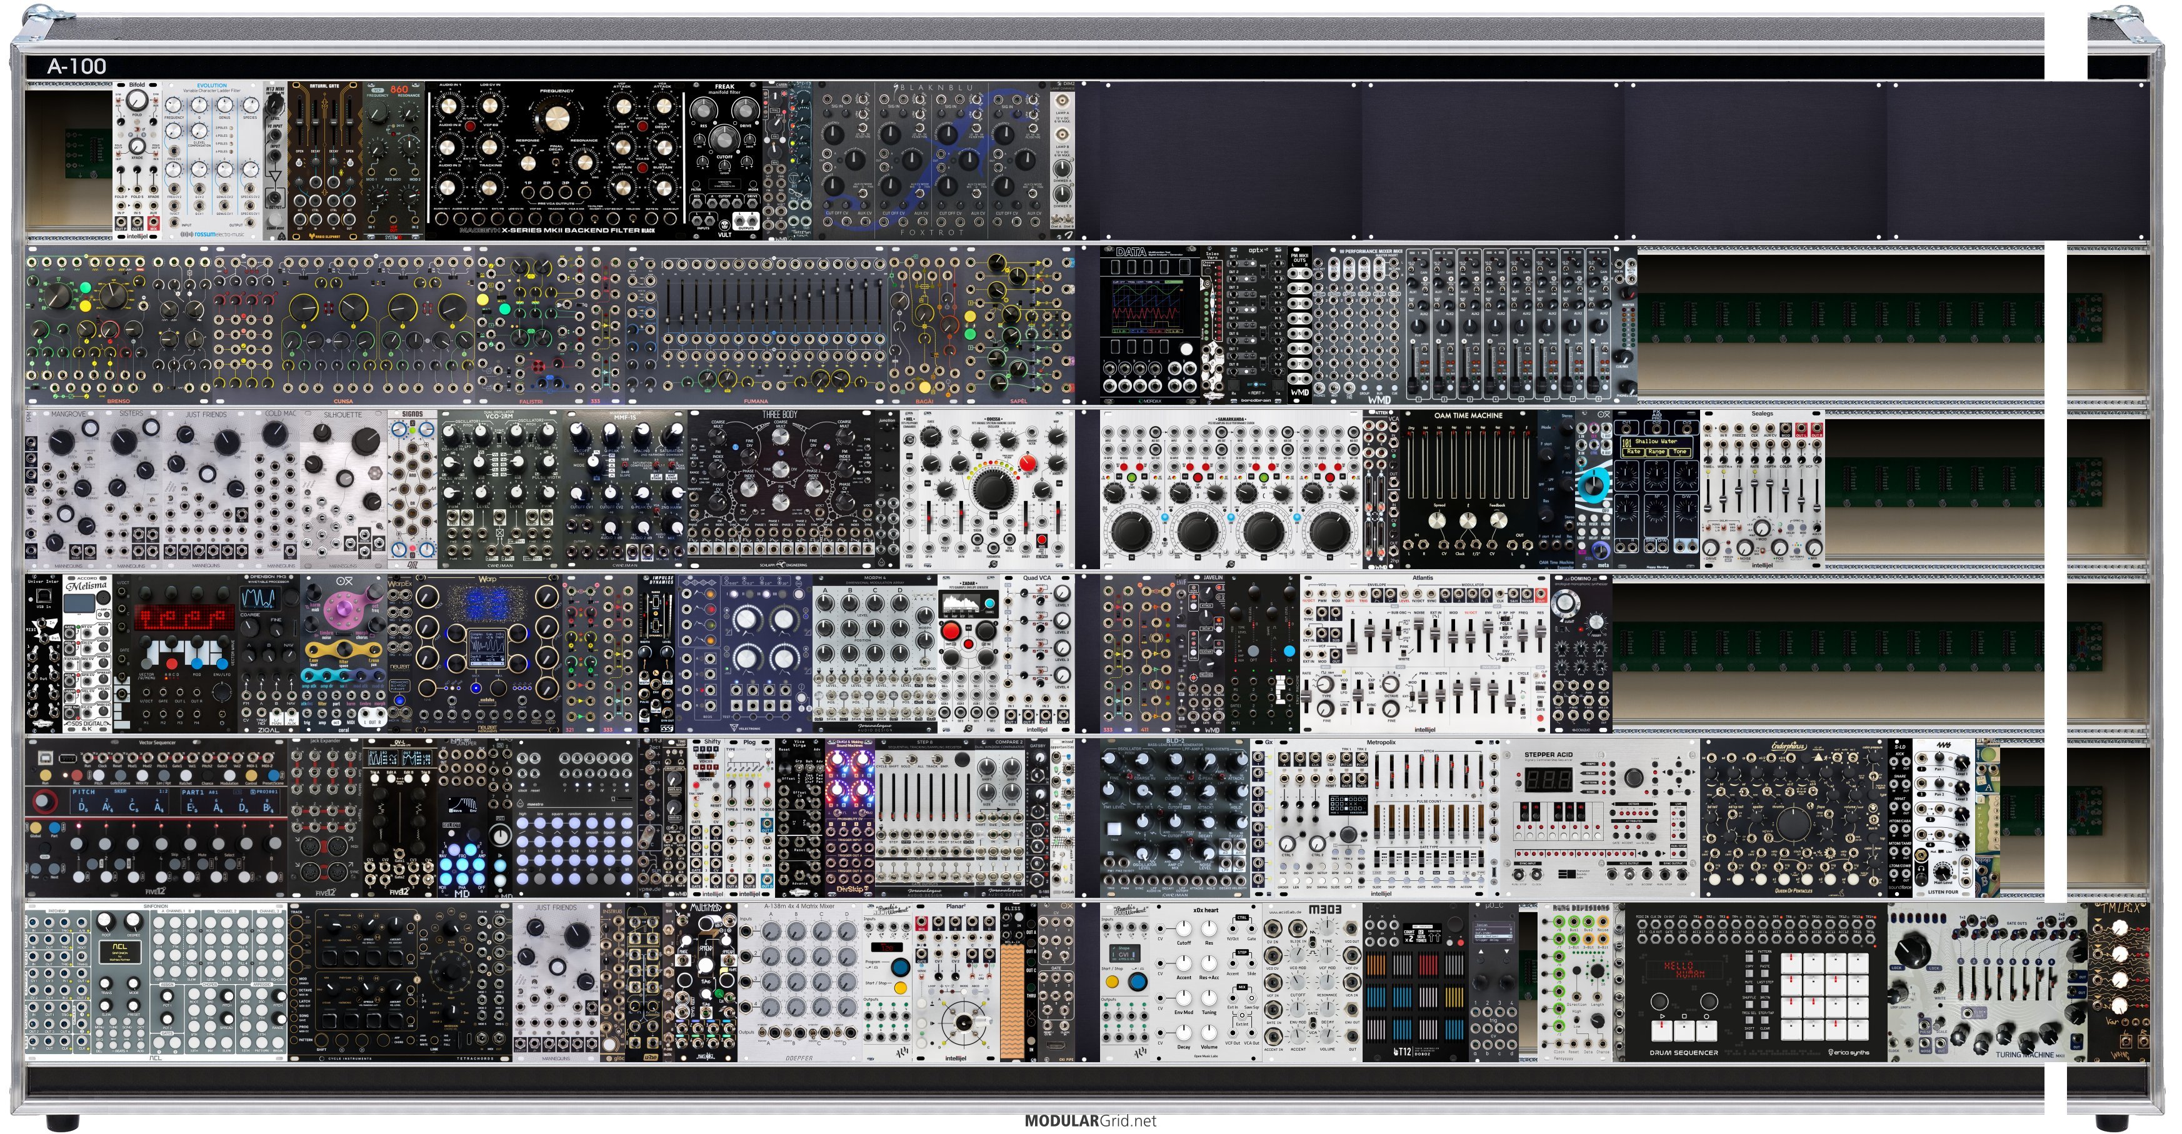This screenshot has width=2182, height=1134.
Task: Select the Intellijel Plog module
Action: click(749, 817)
